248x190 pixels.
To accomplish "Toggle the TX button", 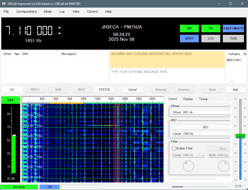I will pos(211,28).
